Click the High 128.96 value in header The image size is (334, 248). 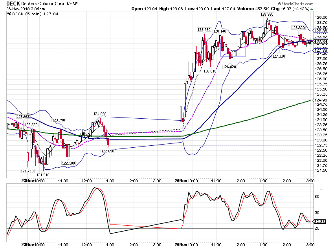[171, 9]
